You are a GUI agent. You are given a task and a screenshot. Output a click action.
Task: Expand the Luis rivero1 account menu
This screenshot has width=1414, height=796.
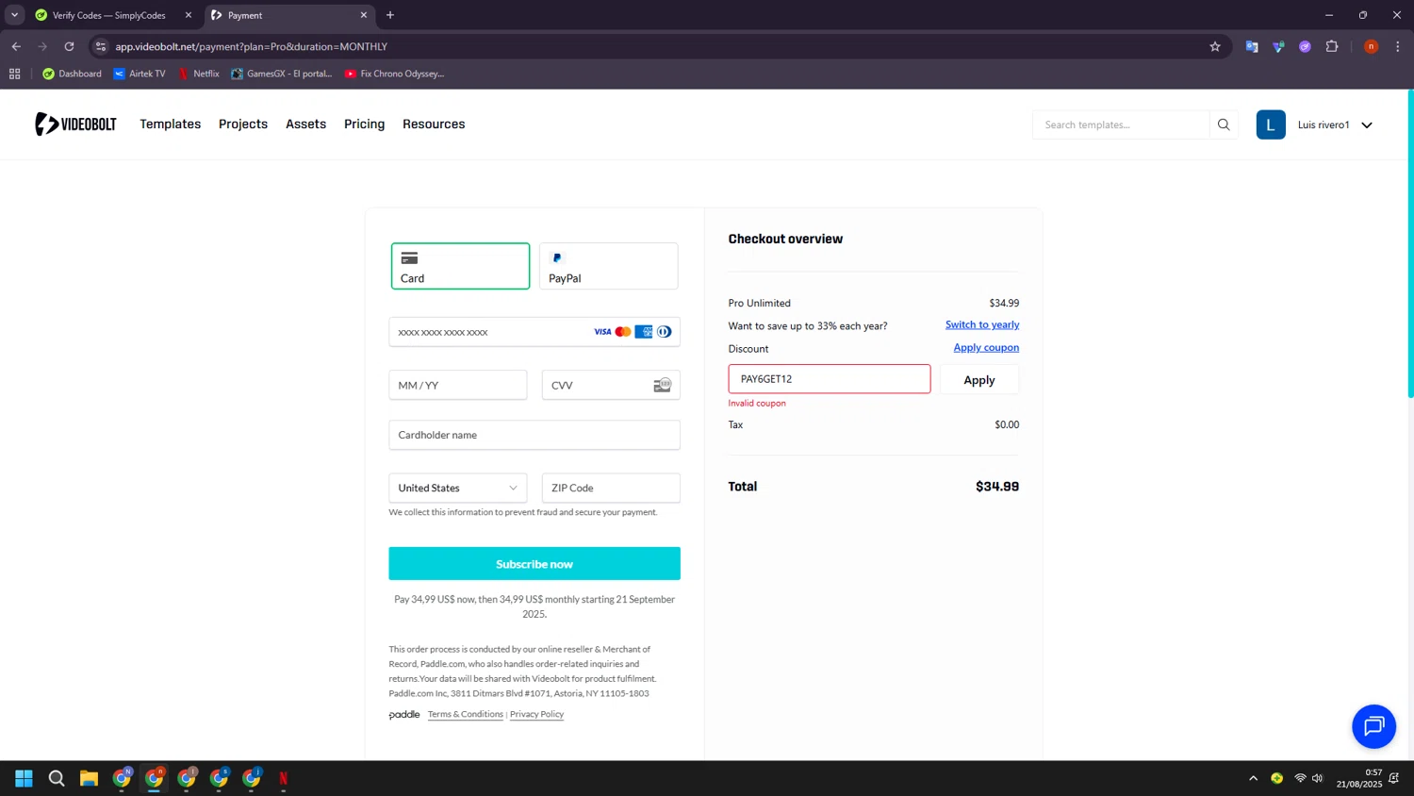tap(1367, 124)
